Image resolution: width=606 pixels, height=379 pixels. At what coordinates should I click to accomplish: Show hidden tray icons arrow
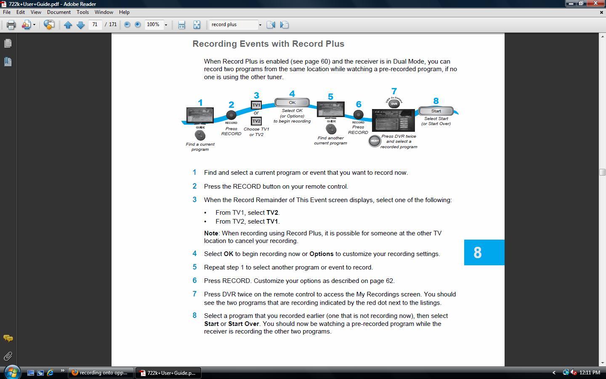point(554,373)
